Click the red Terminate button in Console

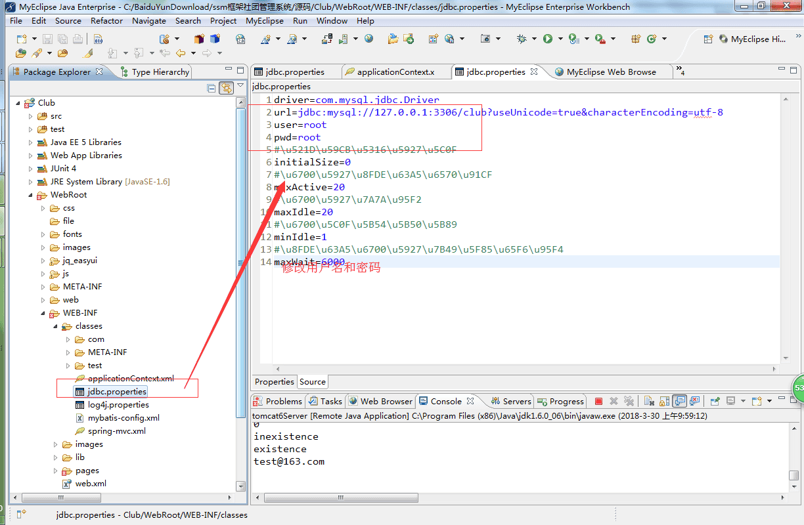tap(598, 401)
